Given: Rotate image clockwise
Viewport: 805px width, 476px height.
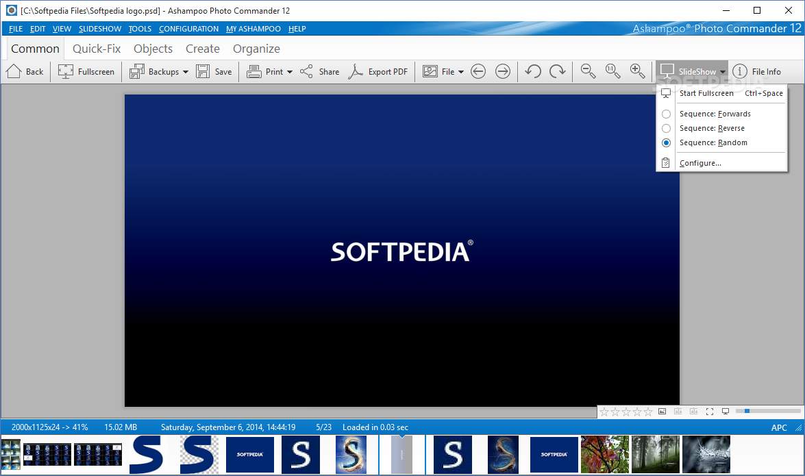Looking at the screenshot, I should point(557,71).
